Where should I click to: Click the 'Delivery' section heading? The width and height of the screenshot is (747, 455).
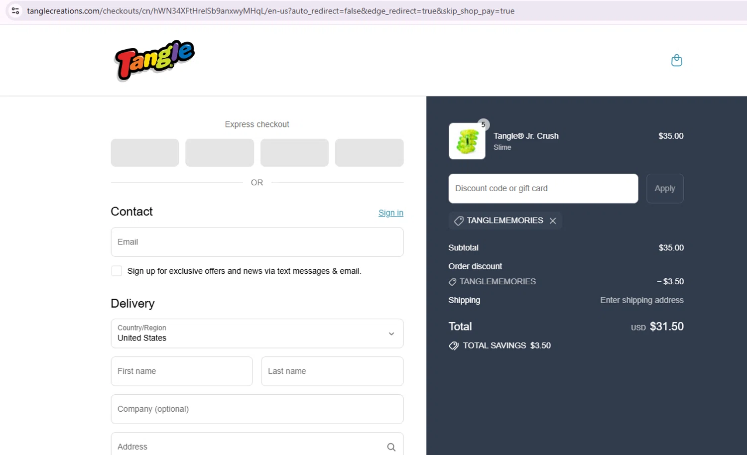[x=133, y=304]
